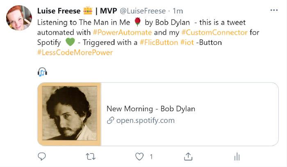
Task: Select the #FlicButton hashtag
Action: [x=159, y=42]
